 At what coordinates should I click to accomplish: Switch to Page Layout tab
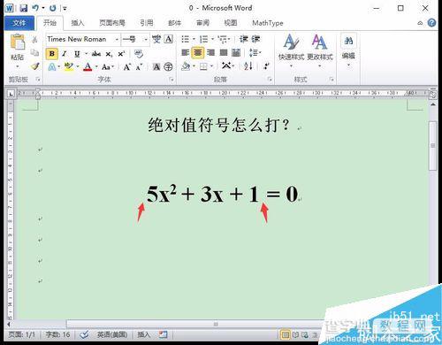[112, 23]
